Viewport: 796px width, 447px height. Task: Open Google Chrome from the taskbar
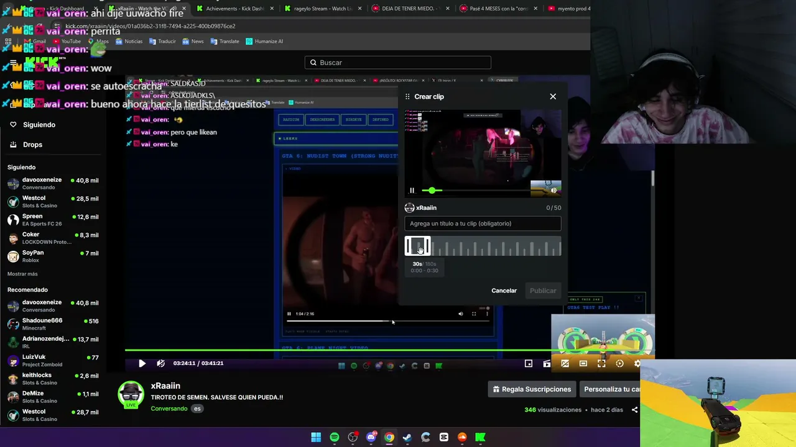click(x=389, y=437)
